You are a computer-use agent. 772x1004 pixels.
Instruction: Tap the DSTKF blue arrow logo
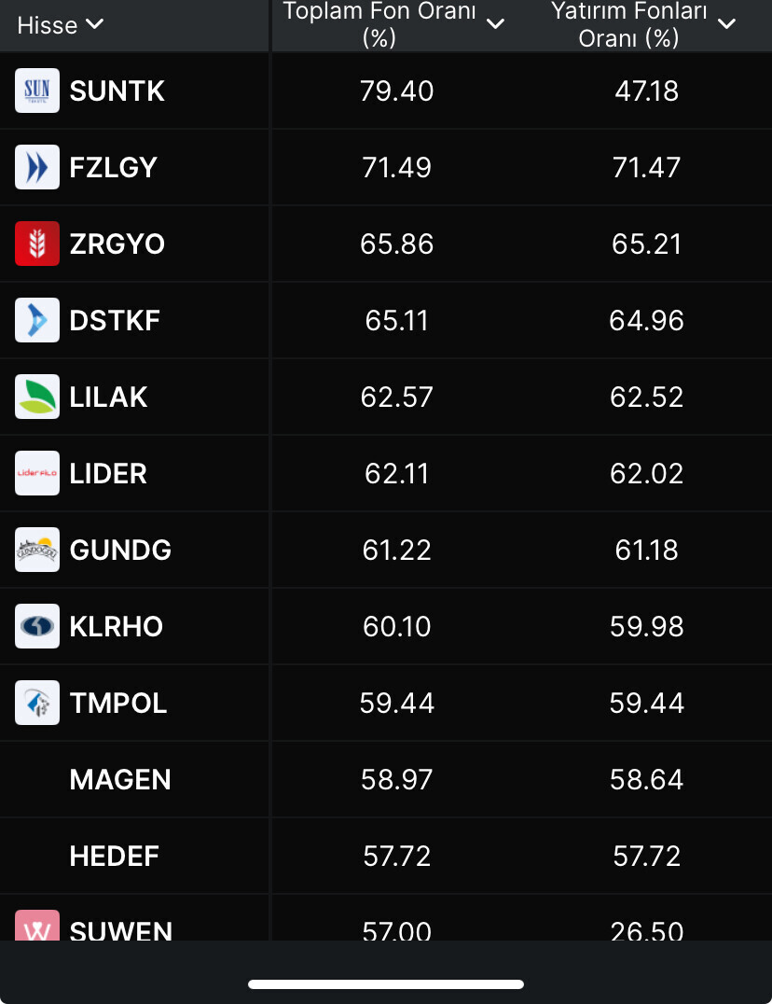click(37, 320)
